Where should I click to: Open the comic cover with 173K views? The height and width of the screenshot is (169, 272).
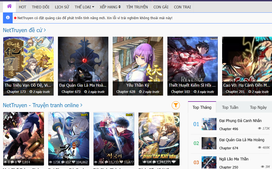pyautogui.click(x=69, y=138)
